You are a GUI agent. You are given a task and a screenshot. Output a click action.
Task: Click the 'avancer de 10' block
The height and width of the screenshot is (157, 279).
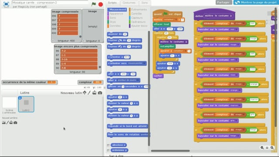[x=117, y=34]
